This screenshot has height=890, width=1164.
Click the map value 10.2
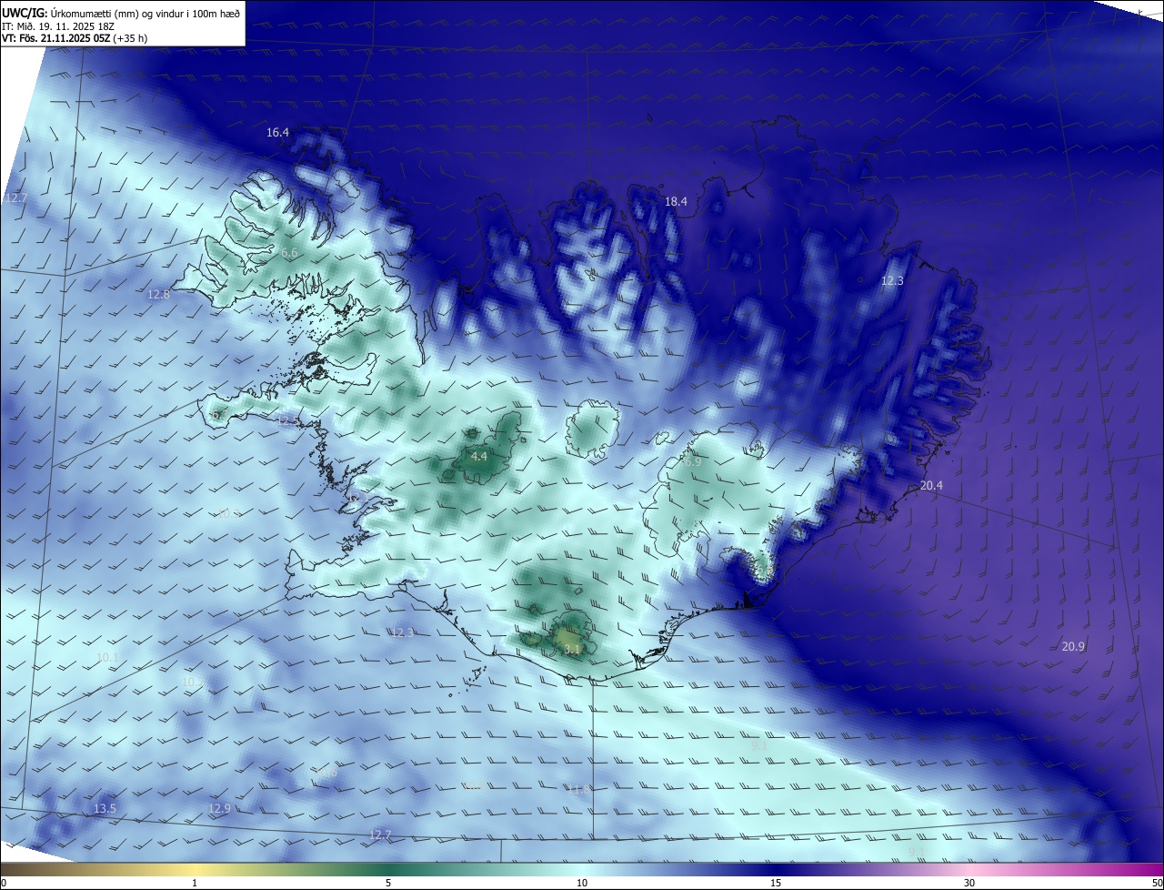pyautogui.click(x=193, y=683)
